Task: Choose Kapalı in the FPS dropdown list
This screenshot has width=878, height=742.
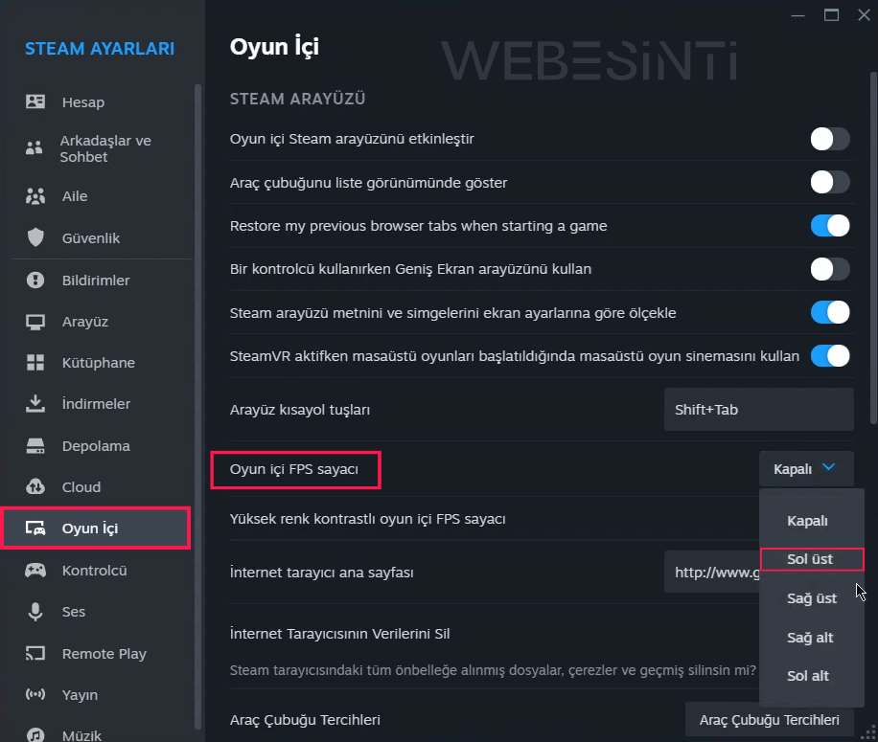Action: 807,521
